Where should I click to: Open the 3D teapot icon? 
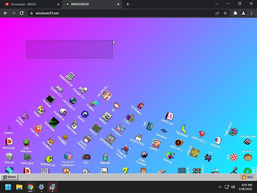pyautogui.click(x=117, y=105)
